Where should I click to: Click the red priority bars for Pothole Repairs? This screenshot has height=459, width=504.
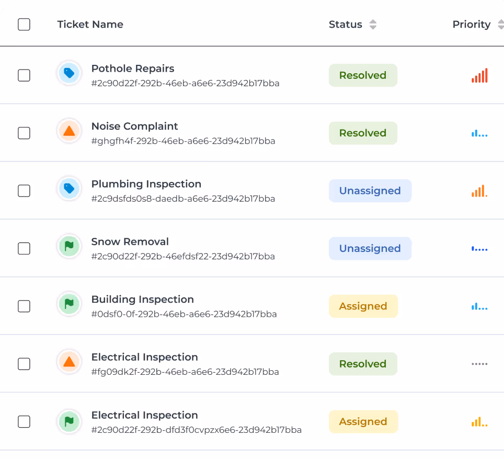(479, 76)
